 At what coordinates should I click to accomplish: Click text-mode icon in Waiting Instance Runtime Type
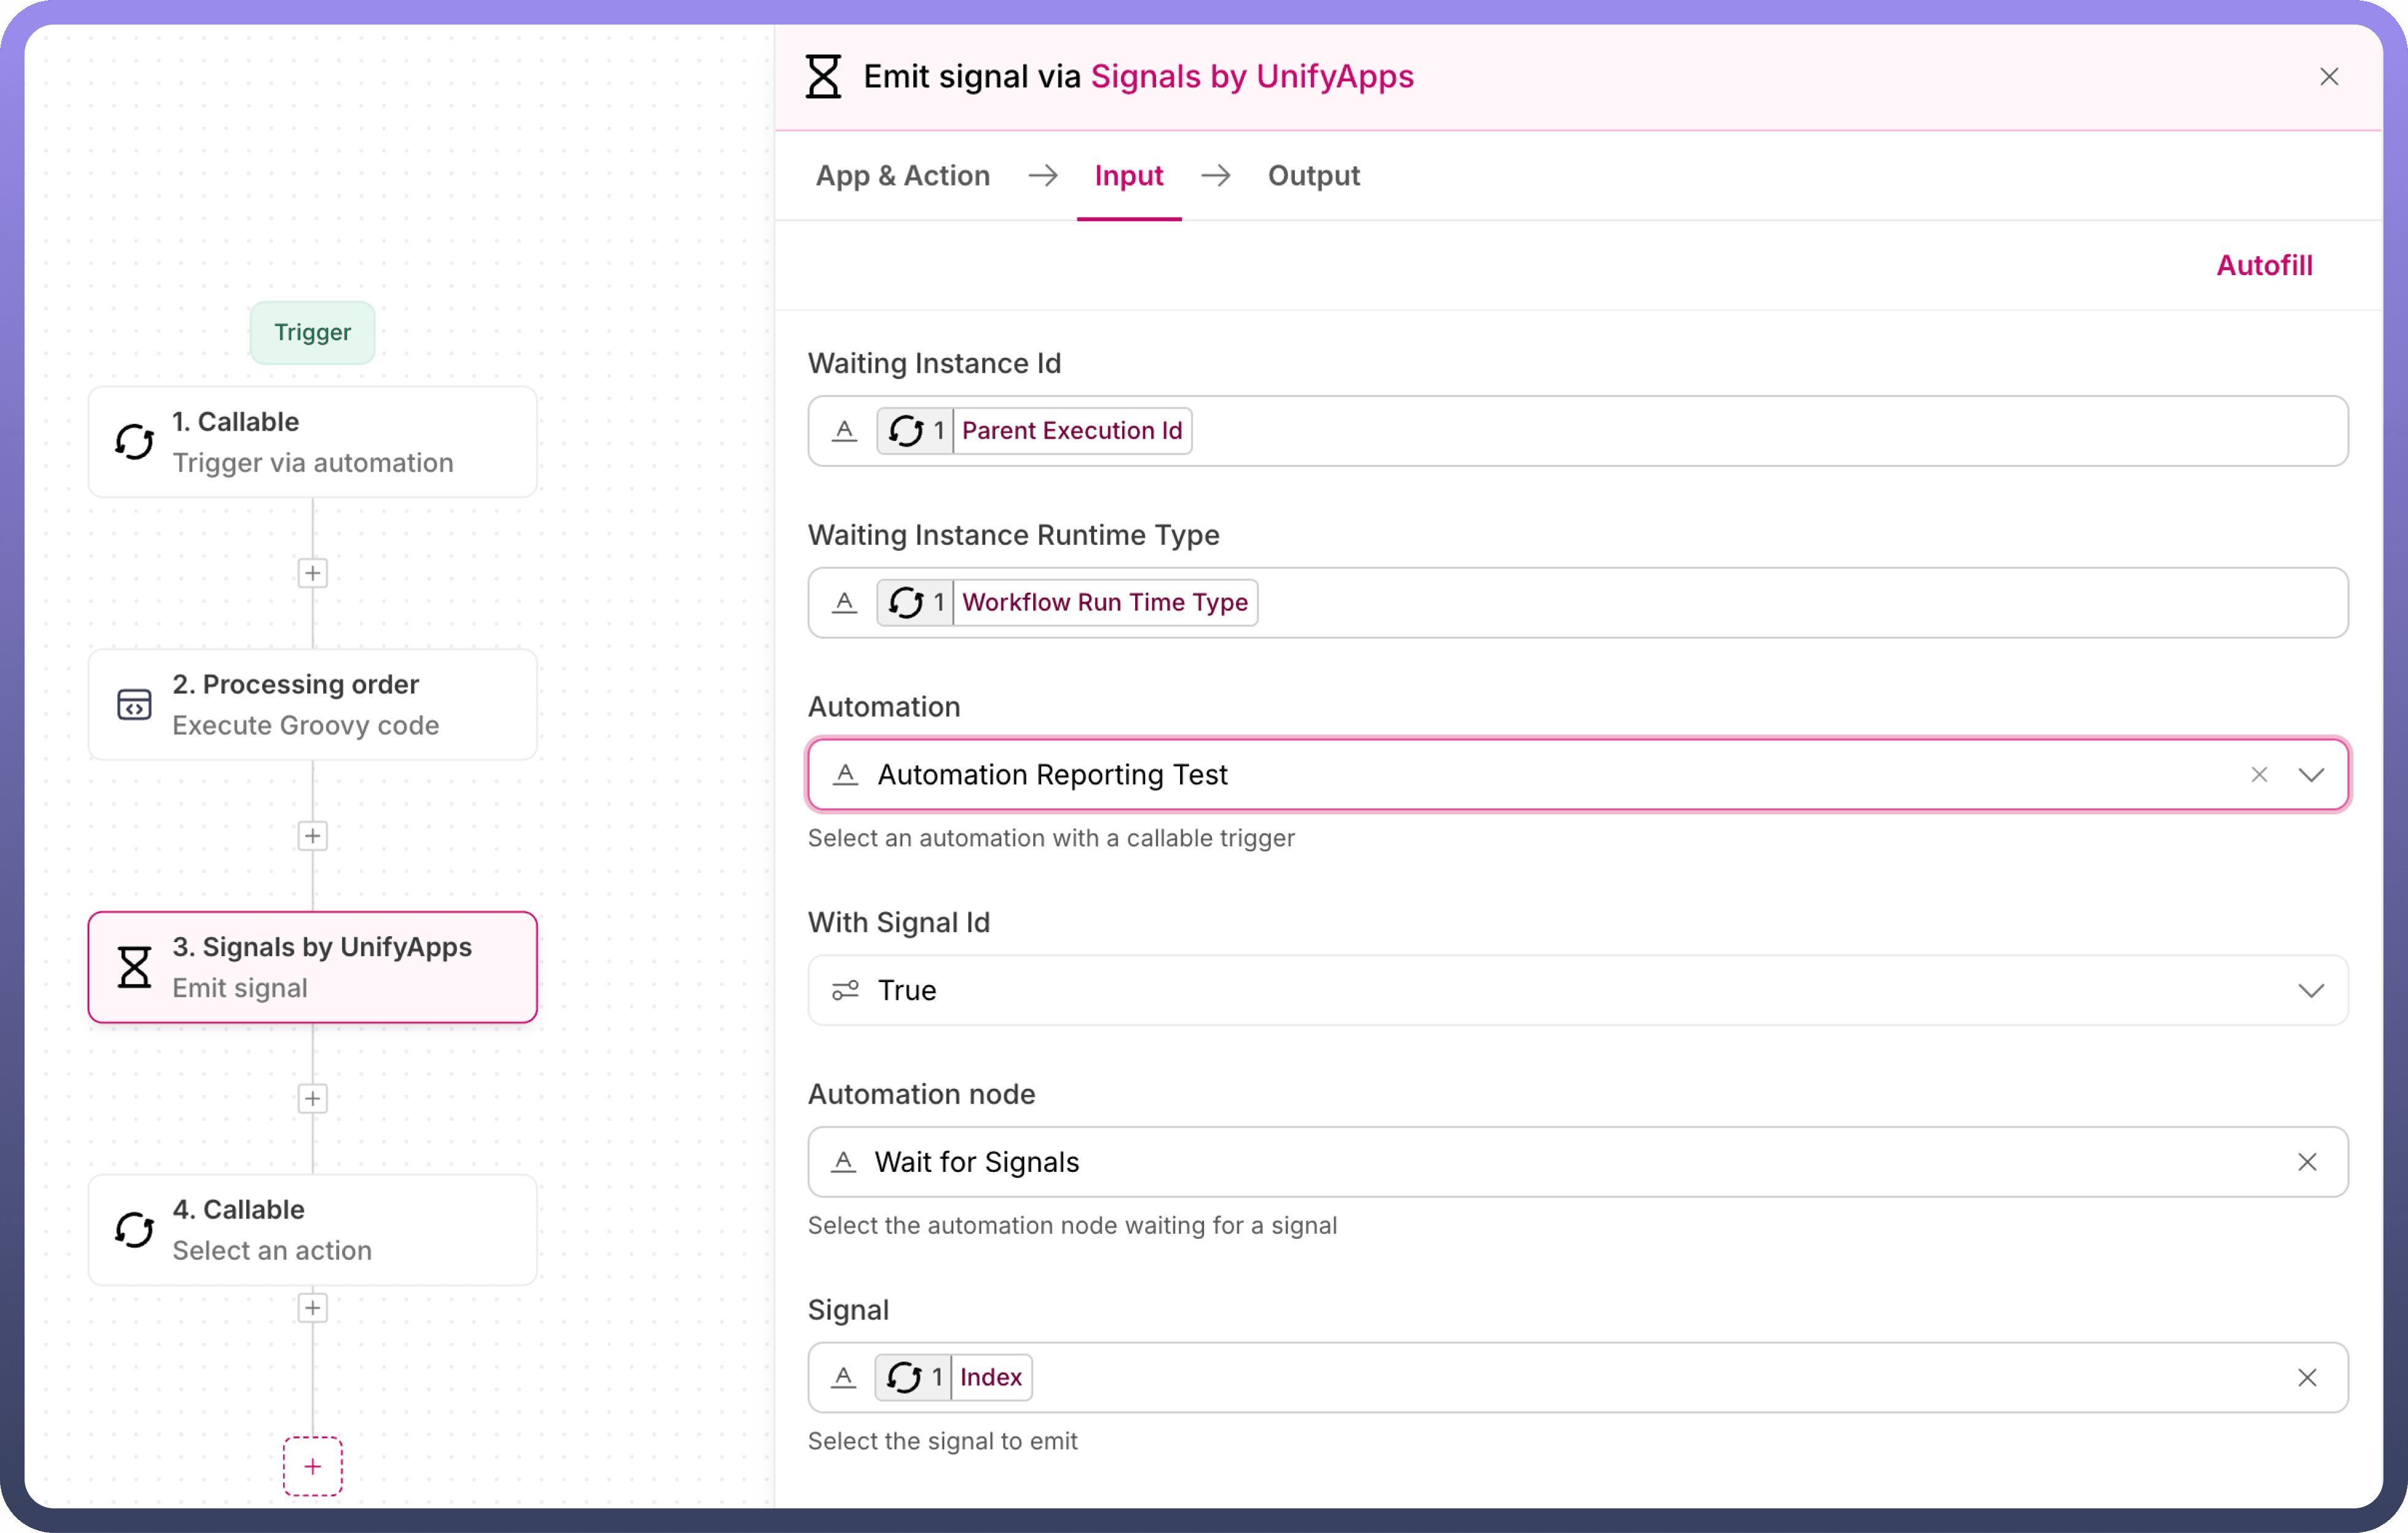coord(844,603)
